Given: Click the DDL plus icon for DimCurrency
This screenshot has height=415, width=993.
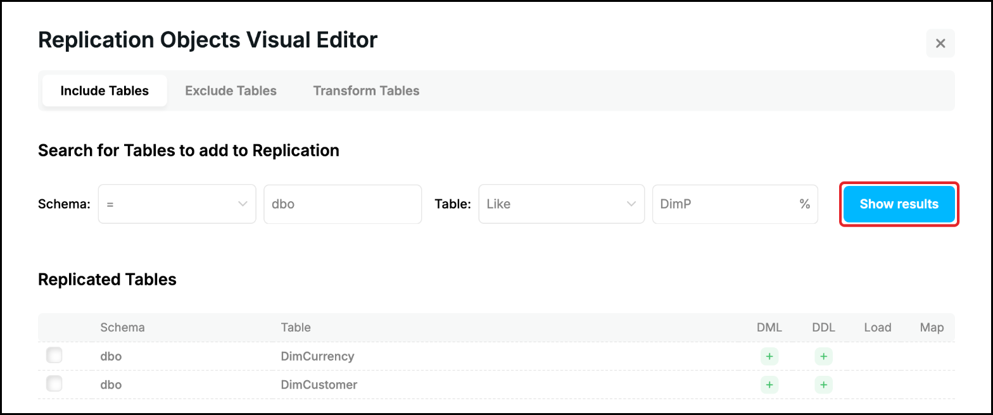Looking at the screenshot, I should click(x=823, y=356).
